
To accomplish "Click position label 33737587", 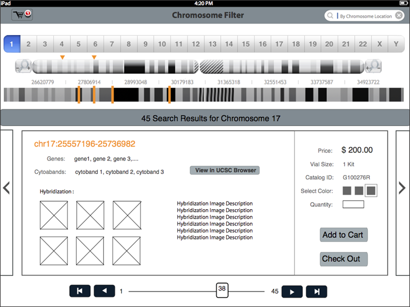I will click(x=322, y=82).
